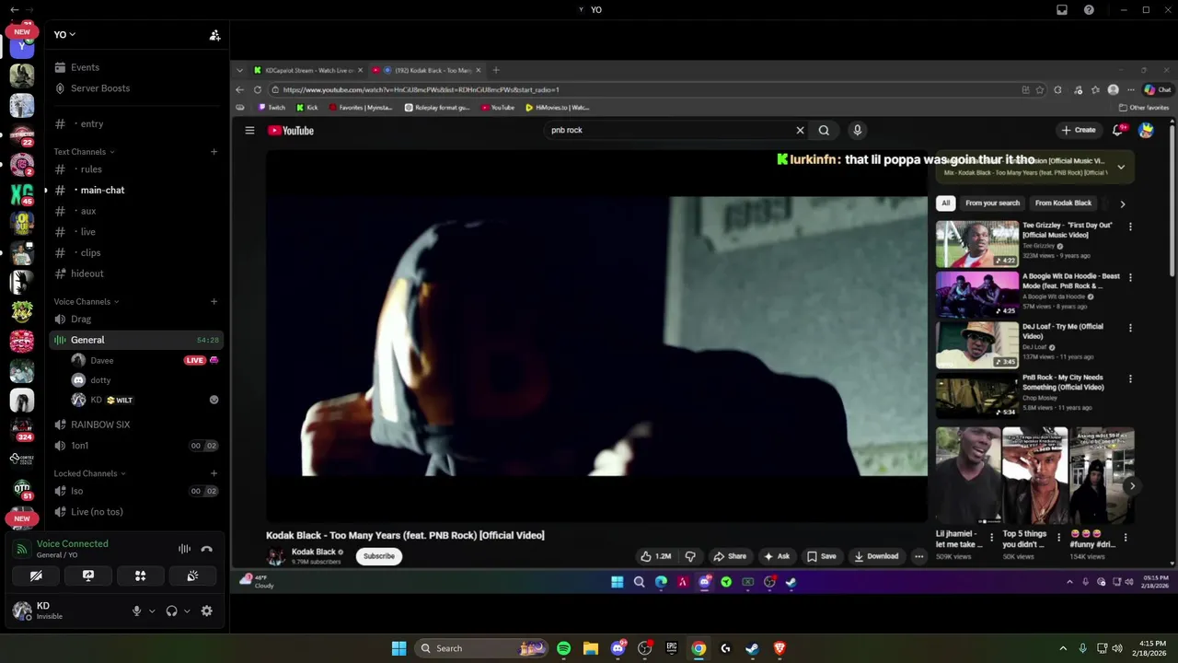Open microphone input options arrow
Image resolution: width=1178 pixels, height=663 pixels.
tap(152, 611)
